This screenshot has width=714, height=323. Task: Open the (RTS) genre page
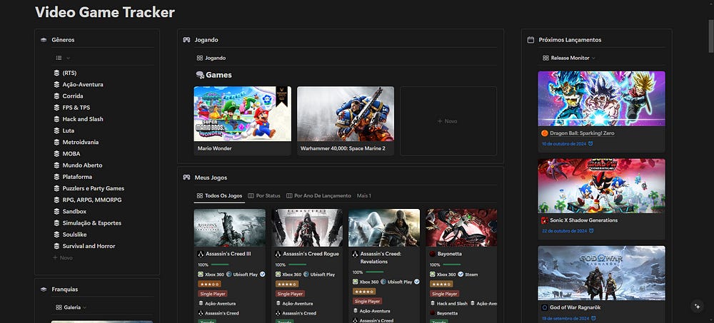pyautogui.click(x=69, y=73)
